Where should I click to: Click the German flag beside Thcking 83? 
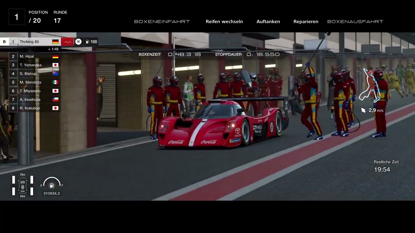(55, 42)
